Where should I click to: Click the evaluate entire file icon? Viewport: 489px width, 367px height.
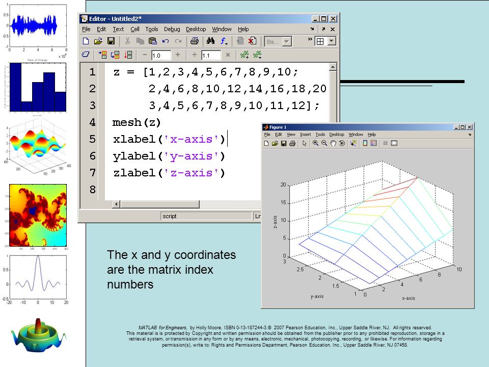coord(128,55)
